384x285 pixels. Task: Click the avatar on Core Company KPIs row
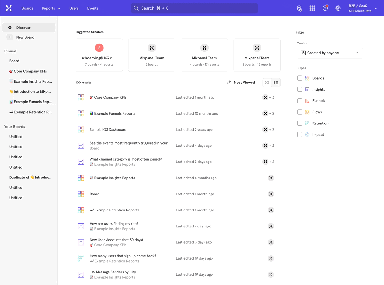point(265,97)
